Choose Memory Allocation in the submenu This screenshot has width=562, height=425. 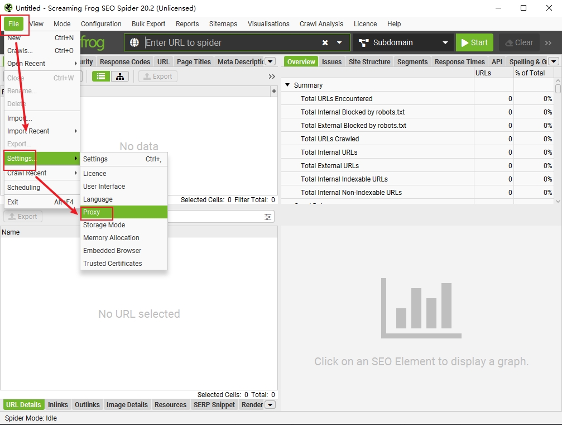click(x=111, y=238)
